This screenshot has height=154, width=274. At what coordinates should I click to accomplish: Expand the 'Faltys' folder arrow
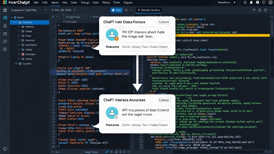19,36
